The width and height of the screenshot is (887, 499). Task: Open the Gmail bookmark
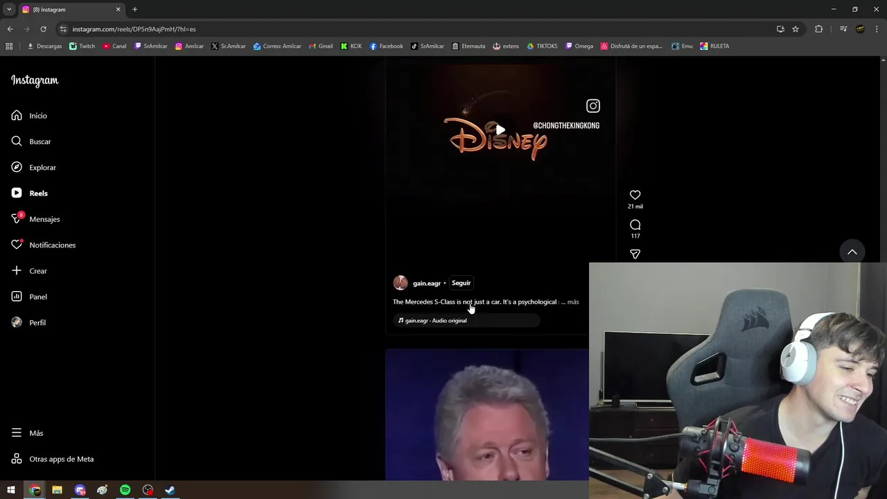[321, 46]
